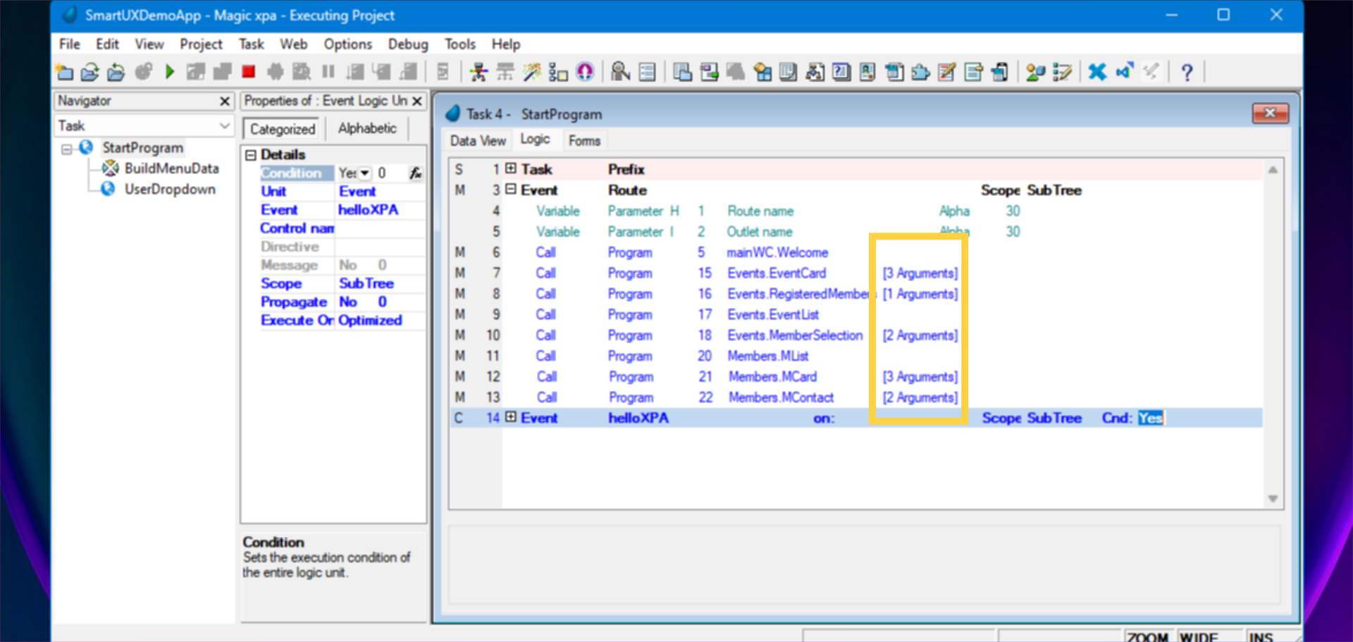This screenshot has height=642, width=1353.
Task: Open the Debug menu
Action: coord(407,44)
